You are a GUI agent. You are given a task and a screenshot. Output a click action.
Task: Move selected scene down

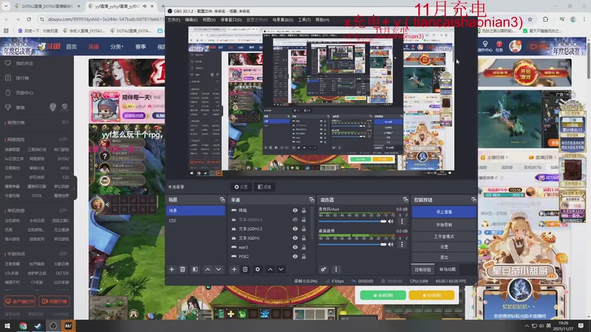[219, 269]
